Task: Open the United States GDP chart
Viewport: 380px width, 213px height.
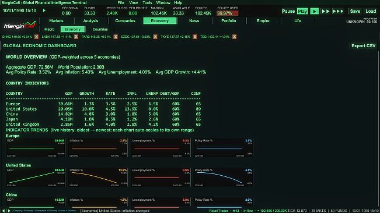Action: click(36, 177)
